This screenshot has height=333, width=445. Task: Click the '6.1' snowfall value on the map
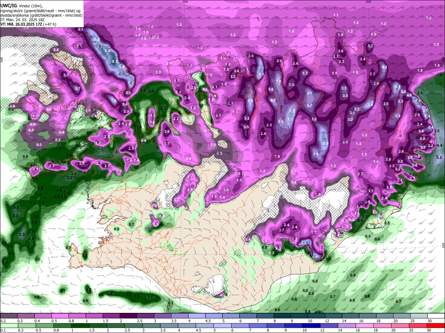261,74
